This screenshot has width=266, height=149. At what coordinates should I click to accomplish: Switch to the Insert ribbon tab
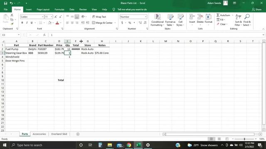[29, 10]
